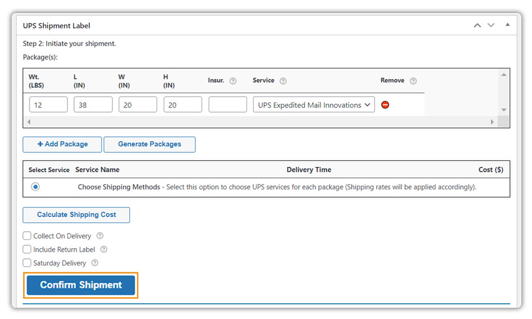532x319 pixels.
Task: Click the length field showing 38
Action: (93, 105)
